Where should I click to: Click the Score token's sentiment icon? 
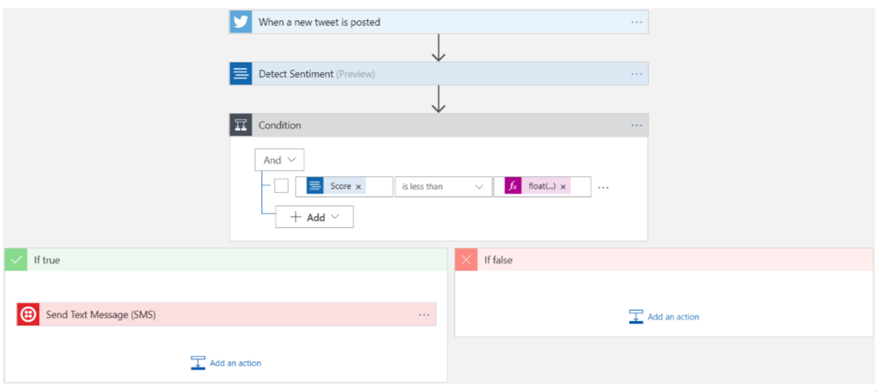pos(315,187)
